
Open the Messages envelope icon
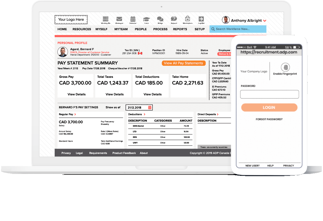coord(119,19)
